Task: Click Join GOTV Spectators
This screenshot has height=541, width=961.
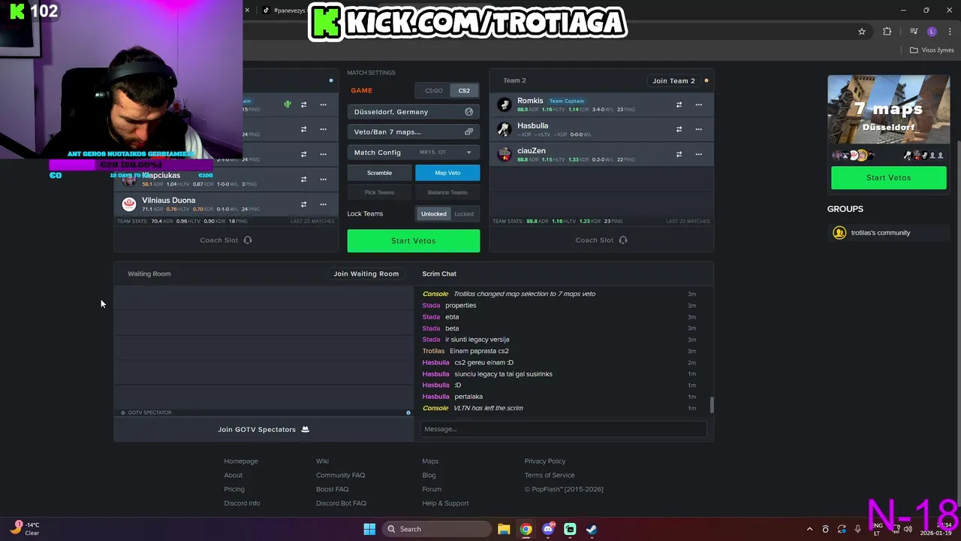Action: pos(263,430)
